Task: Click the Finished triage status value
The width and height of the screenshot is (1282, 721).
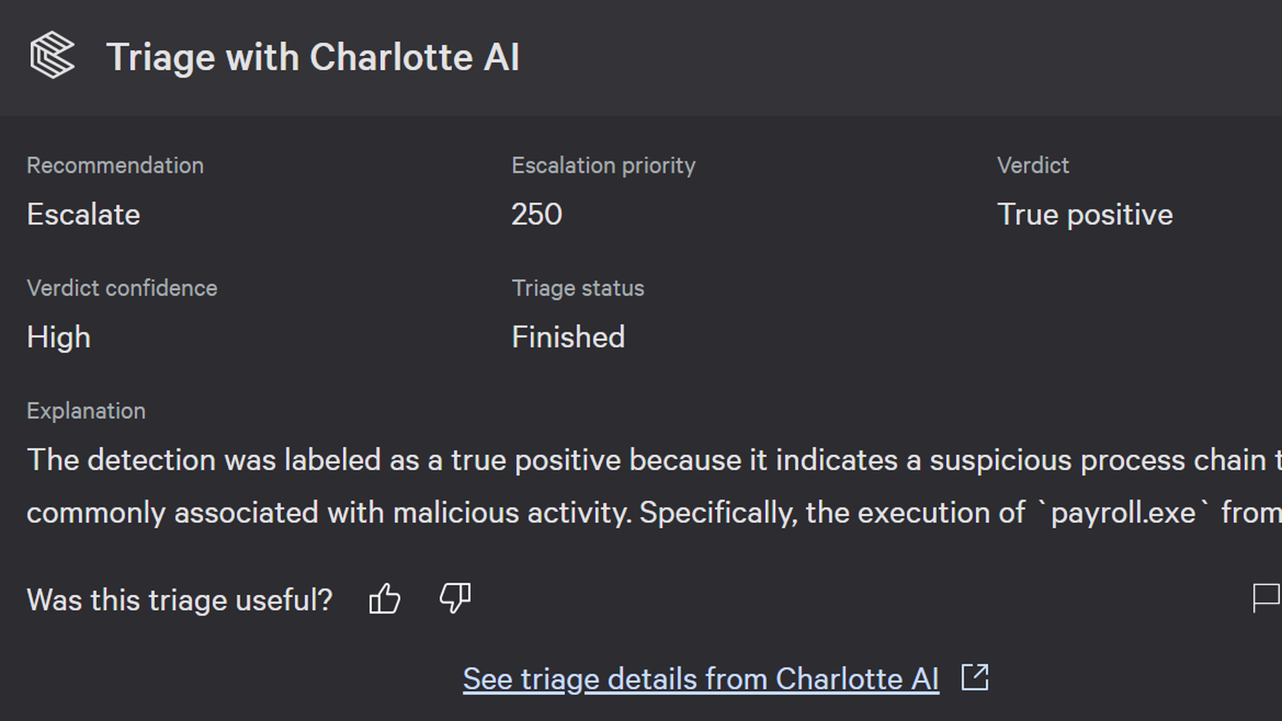Action: pos(568,337)
